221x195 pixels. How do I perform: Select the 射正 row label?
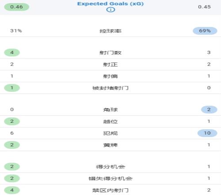point(110,64)
